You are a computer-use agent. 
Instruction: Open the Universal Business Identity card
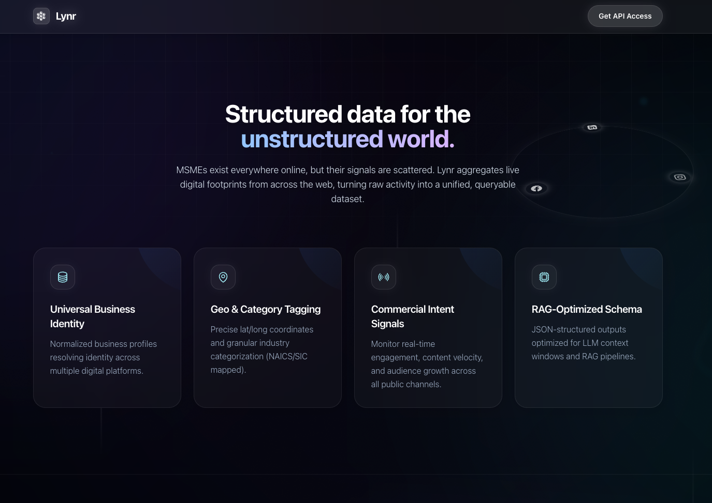pos(107,327)
